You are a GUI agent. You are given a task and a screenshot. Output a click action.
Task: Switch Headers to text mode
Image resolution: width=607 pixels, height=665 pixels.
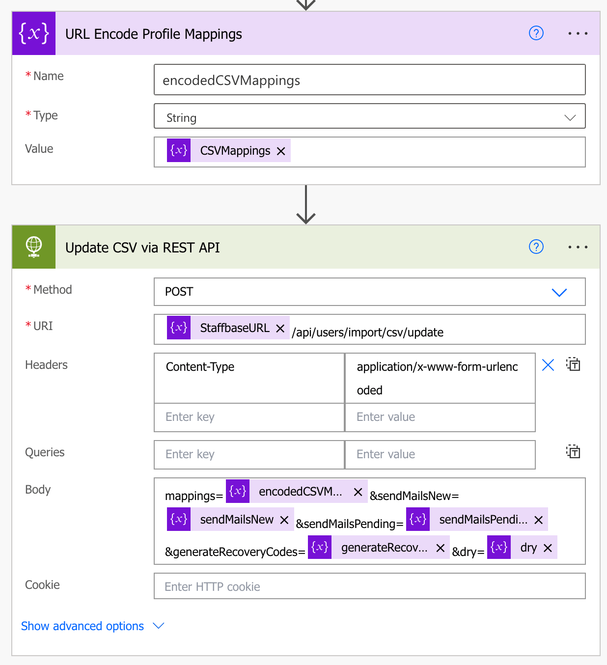coord(573,364)
